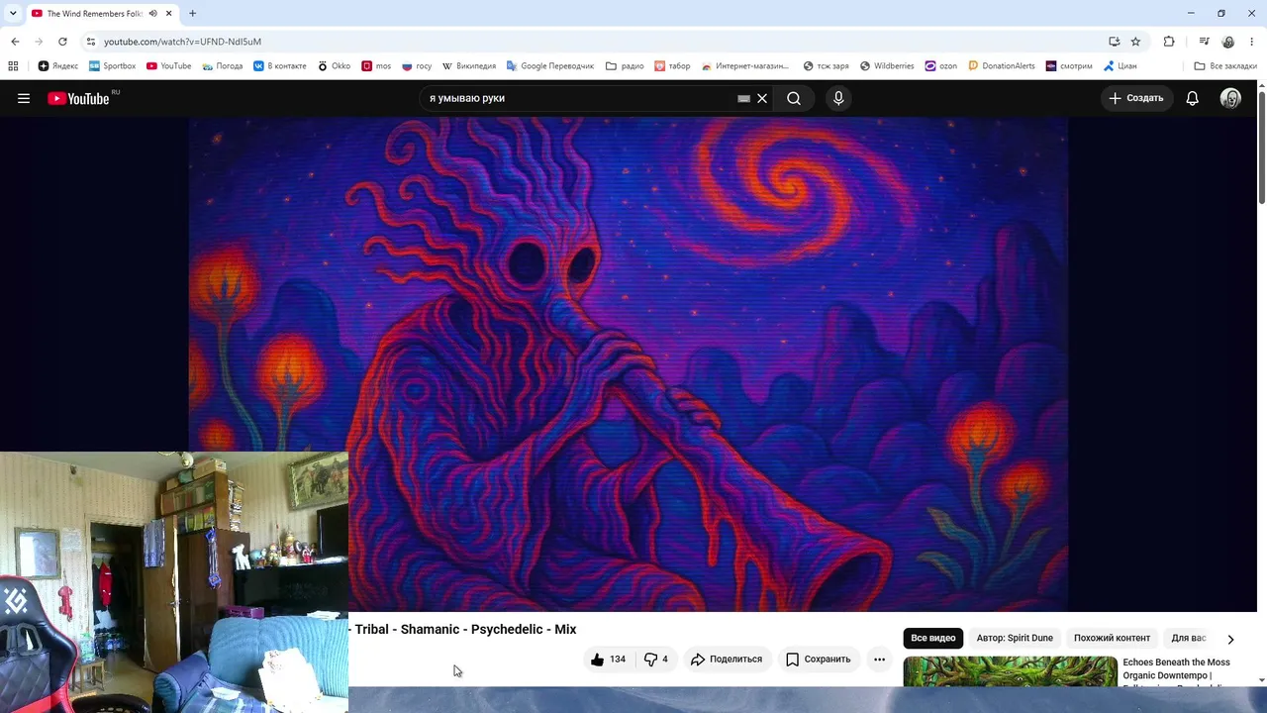Open the mos bookmark
The image size is (1267, 713).
tap(376, 66)
